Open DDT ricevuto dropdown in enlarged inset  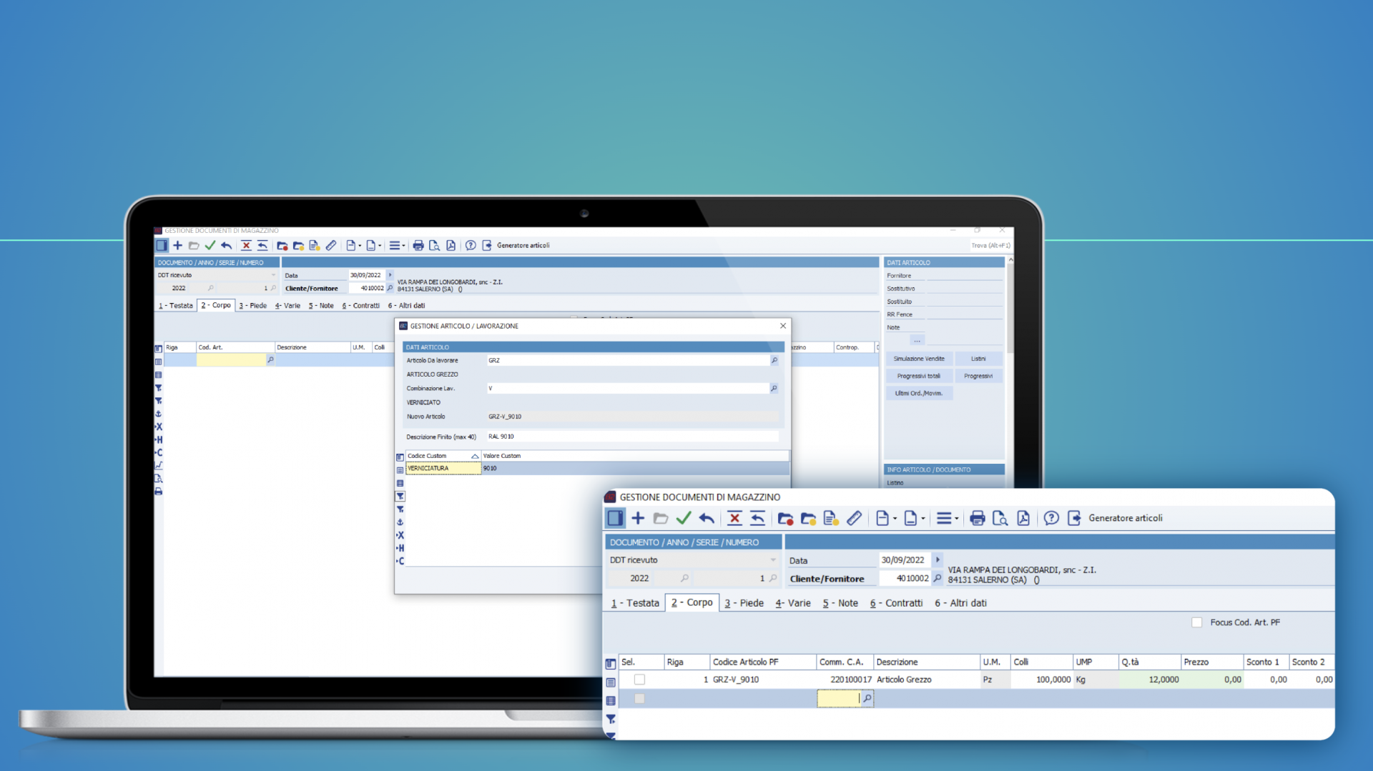click(x=772, y=560)
